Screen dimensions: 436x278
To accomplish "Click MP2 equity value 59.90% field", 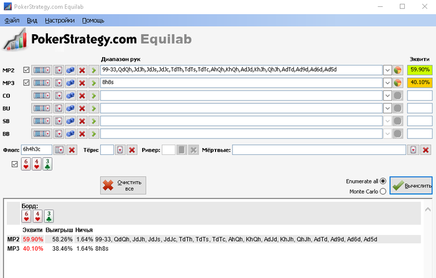I will coord(420,70).
